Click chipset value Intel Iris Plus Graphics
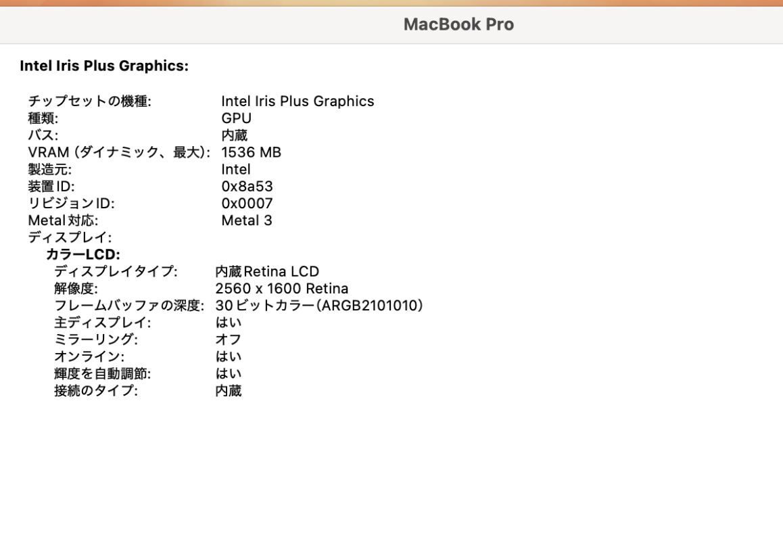Screen dimensions: 783x541 point(298,101)
